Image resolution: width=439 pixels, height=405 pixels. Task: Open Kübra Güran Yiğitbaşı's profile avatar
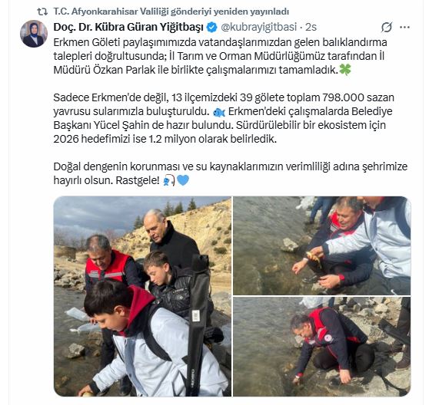click(x=34, y=34)
